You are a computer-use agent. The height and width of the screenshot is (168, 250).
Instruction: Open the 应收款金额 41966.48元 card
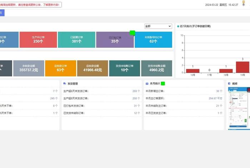pyautogui.click(x=92, y=68)
